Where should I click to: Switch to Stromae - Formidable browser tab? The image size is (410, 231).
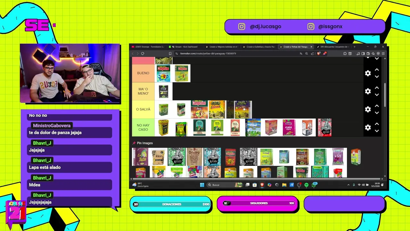(x=148, y=47)
